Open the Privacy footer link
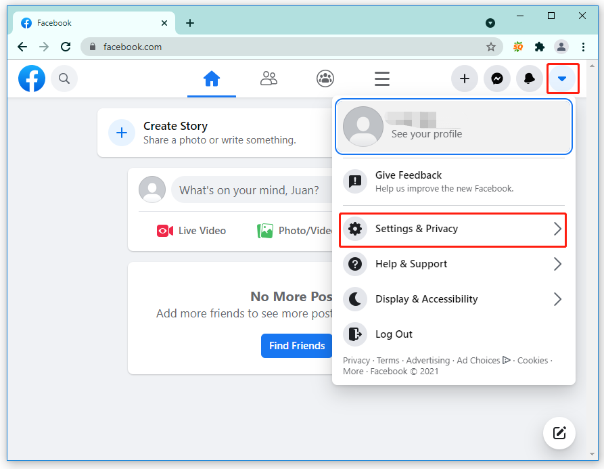 356,360
